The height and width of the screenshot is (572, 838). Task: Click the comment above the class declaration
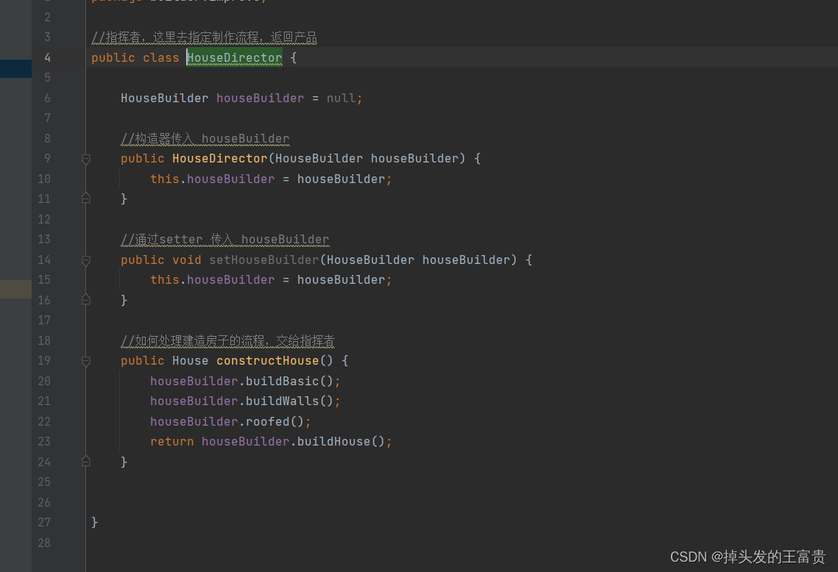point(204,37)
